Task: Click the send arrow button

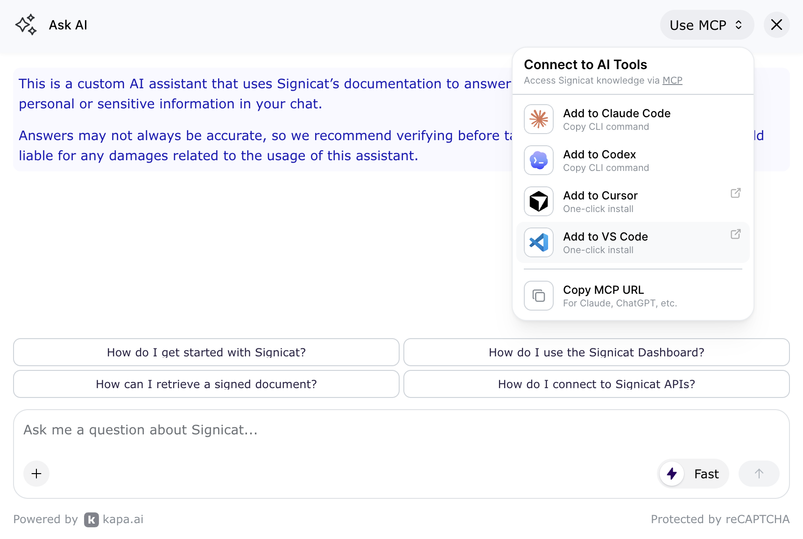Action: pyautogui.click(x=759, y=474)
